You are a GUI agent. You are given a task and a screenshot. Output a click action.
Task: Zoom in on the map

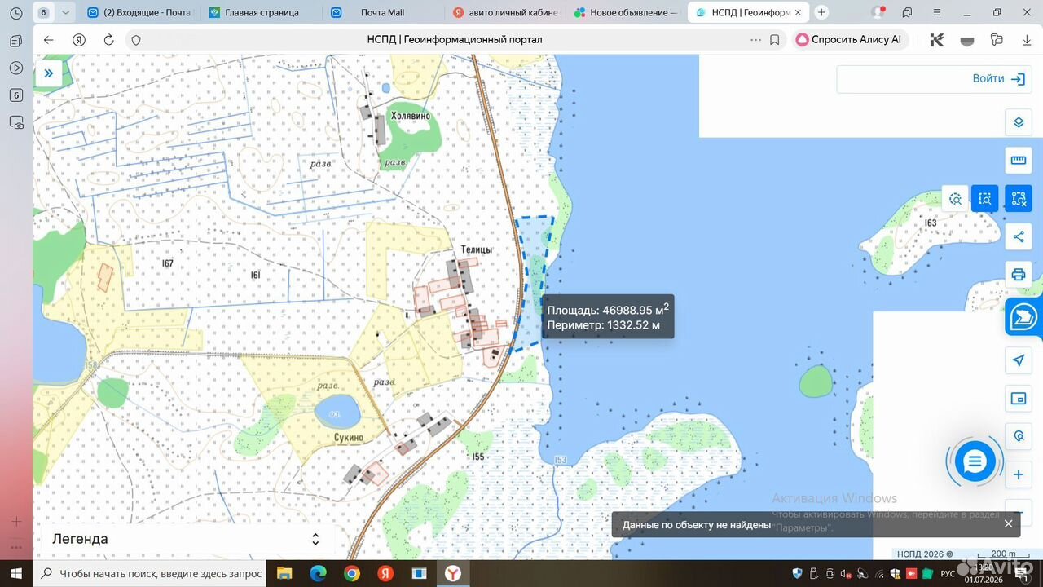tap(1019, 474)
